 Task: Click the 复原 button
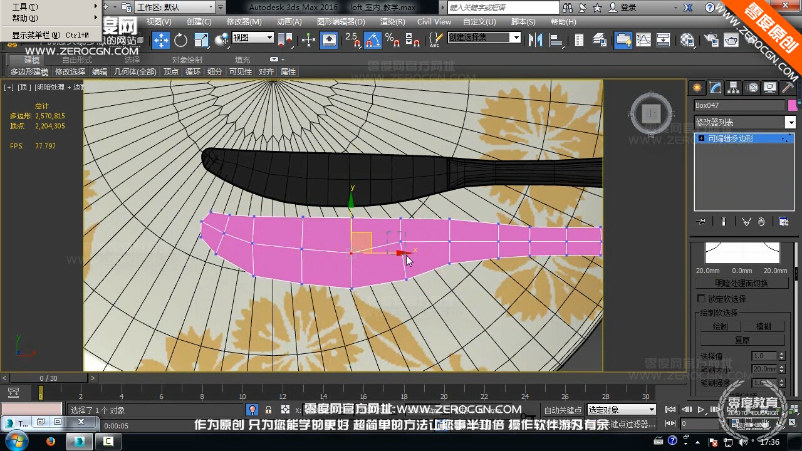click(x=742, y=340)
